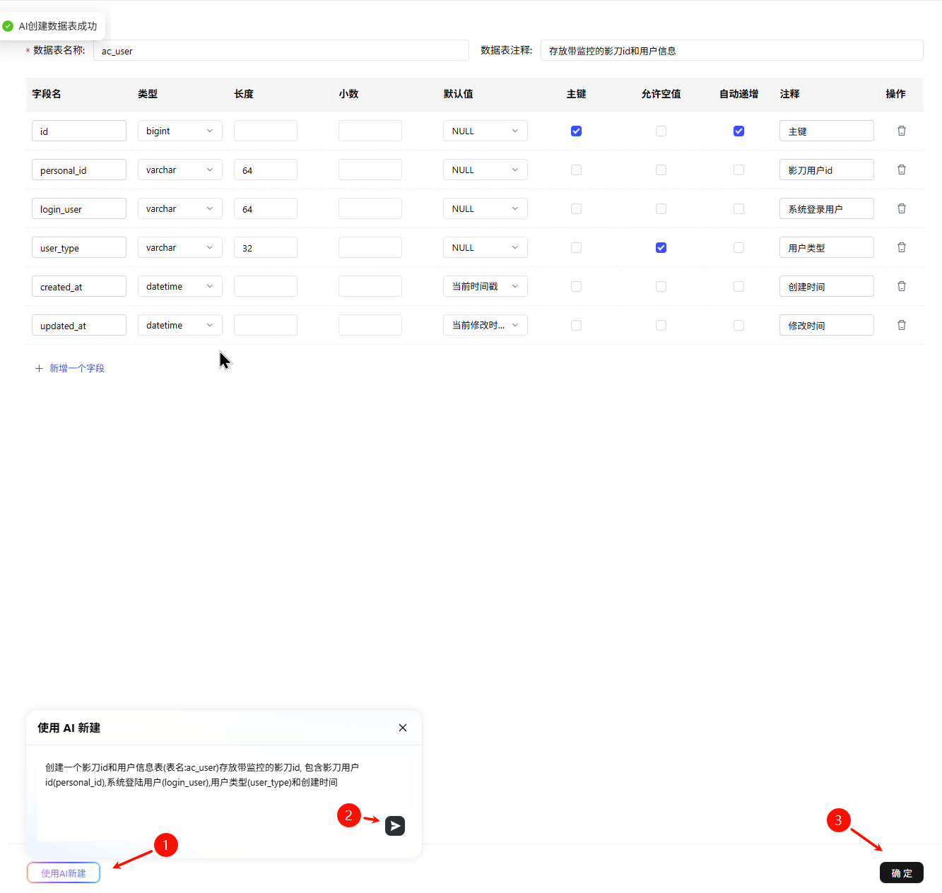The image size is (942, 893).
Task: Click the length field for created_at
Action: (266, 286)
